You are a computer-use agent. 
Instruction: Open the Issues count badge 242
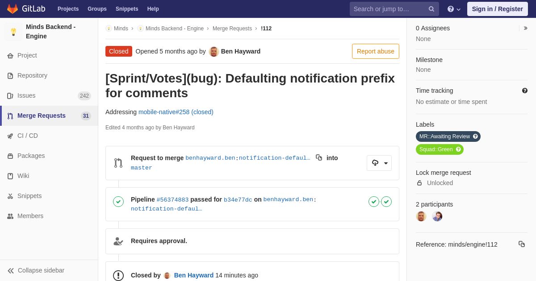tap(84, 96)
